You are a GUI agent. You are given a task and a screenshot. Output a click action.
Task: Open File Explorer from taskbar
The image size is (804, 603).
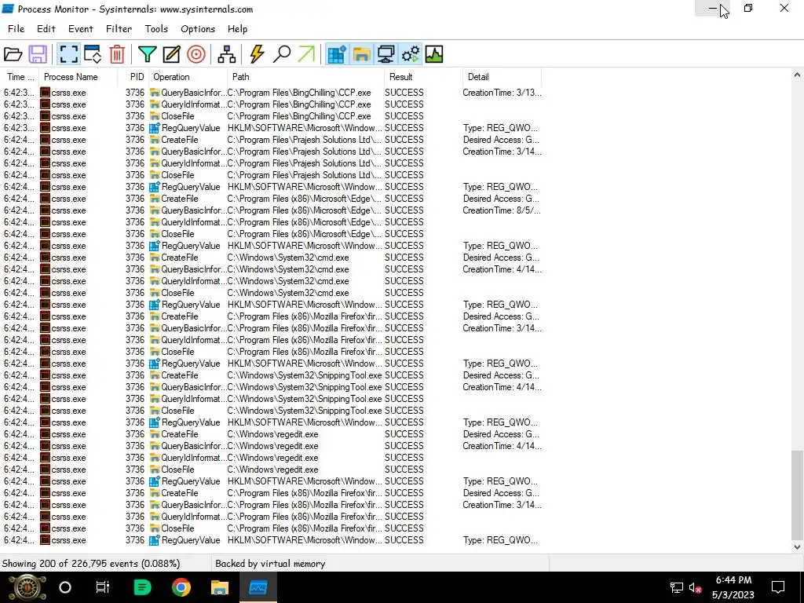(x=220, y=587)
